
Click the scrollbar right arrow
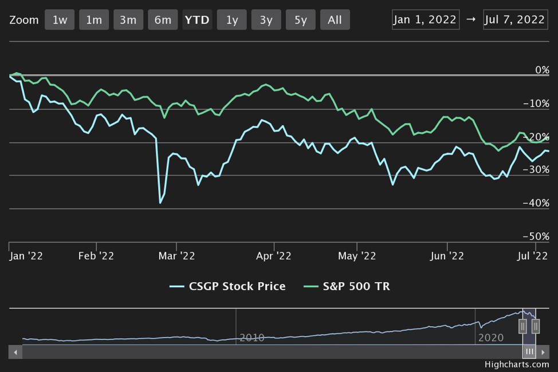[x=543, y=352]
